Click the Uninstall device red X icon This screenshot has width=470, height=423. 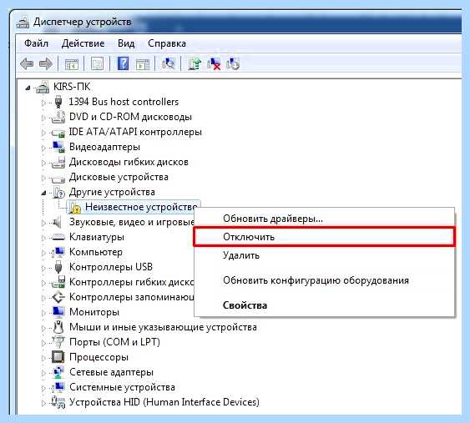coord(214,63)
